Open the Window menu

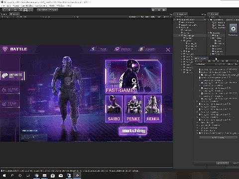point(60,5)
